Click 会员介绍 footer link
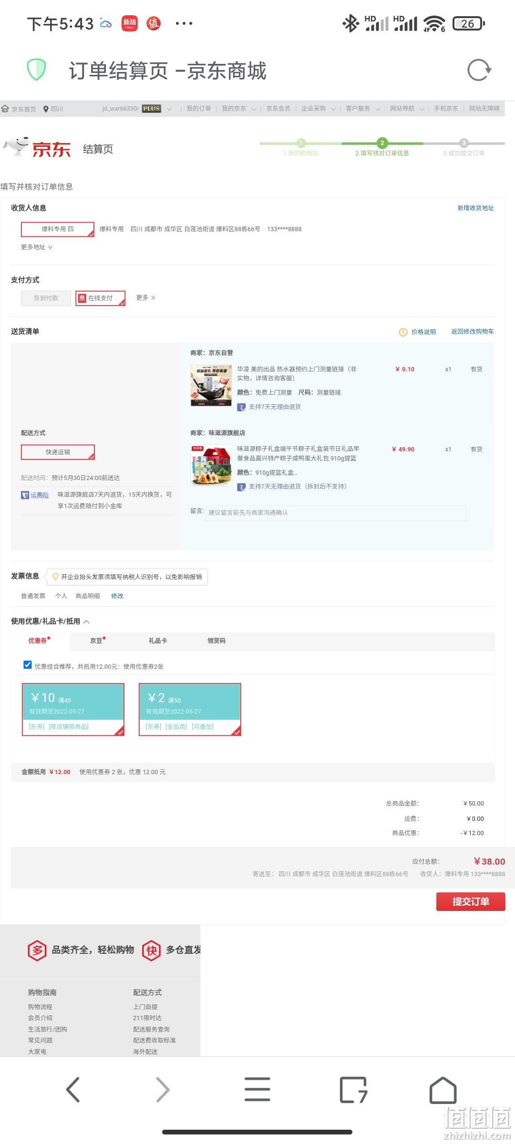The width and height of the screenshot is (515, 1144). (x=40, y=1018)
